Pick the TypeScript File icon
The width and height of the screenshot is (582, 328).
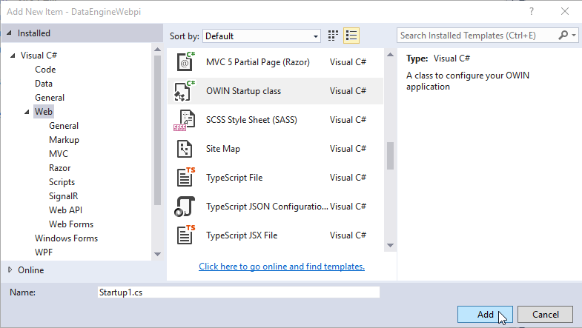click(185, 178)
